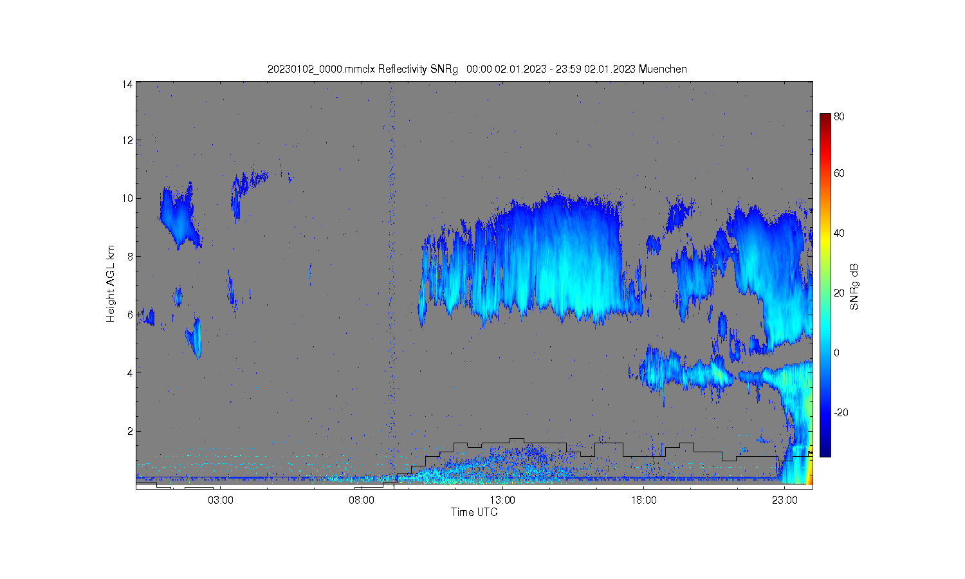Click the 2 km height tick label
965x579 pixels.
[x=131, y=431]
